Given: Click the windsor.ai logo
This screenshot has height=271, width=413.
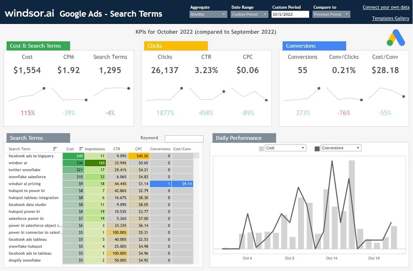Looking at the screenshot, I should (x=29, y=13).
